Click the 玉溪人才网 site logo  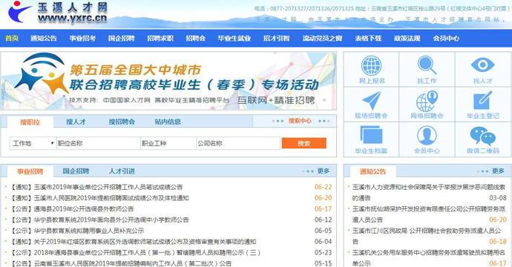pos(57,13)
